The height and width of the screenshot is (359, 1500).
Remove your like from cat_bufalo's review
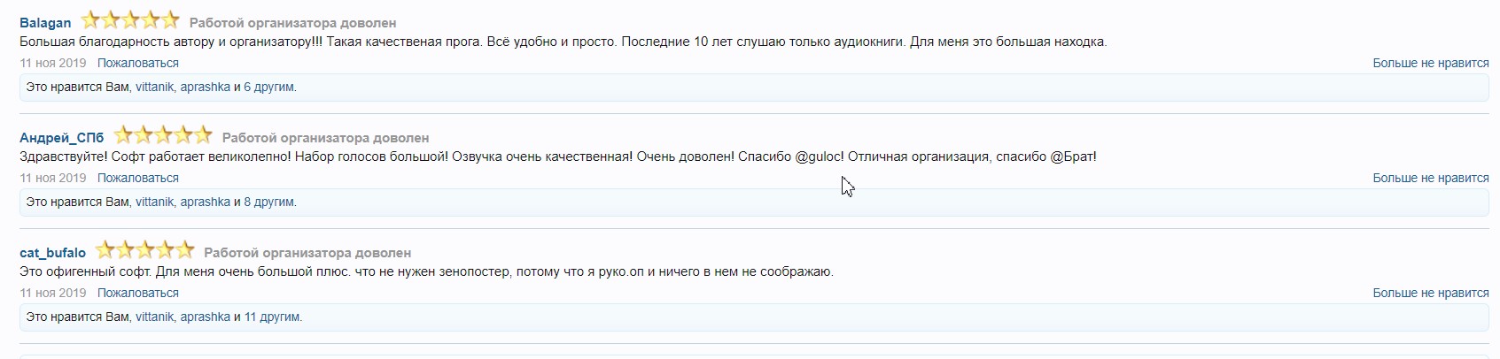(x=1430, y=293)
